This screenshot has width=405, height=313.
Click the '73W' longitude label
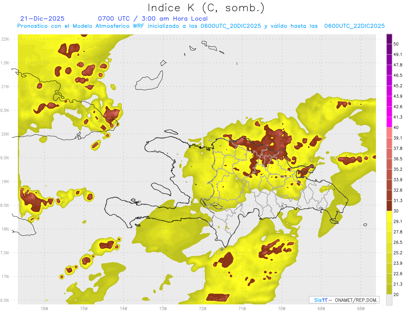(x=163, y=309)
